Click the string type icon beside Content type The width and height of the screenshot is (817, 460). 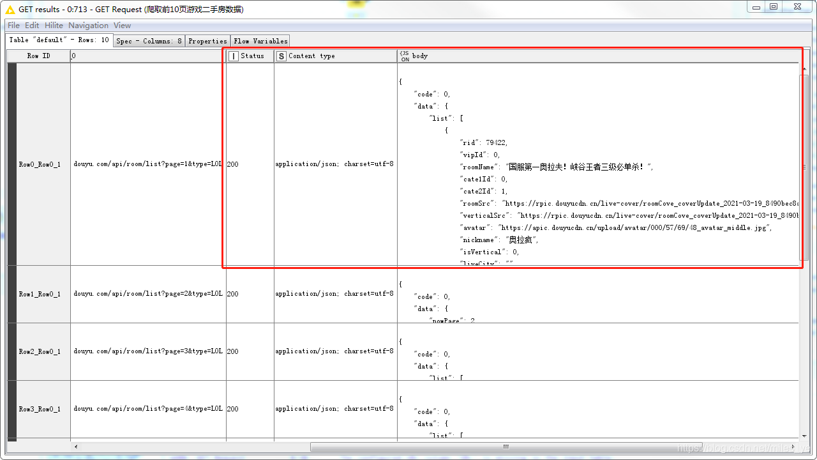coord(281,56)
